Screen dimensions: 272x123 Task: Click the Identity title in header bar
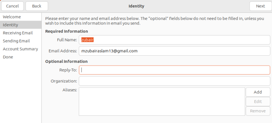click(136, 6)
